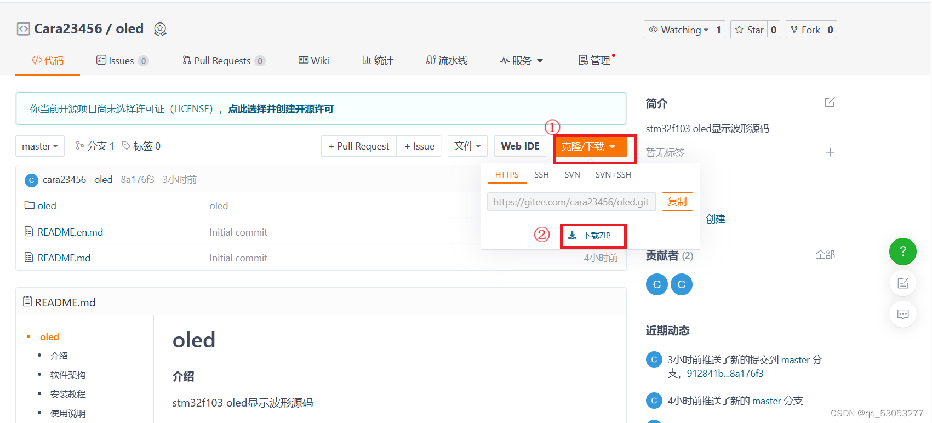Click the master link in the 3小时前 activity entry

(x=796, y=360)
